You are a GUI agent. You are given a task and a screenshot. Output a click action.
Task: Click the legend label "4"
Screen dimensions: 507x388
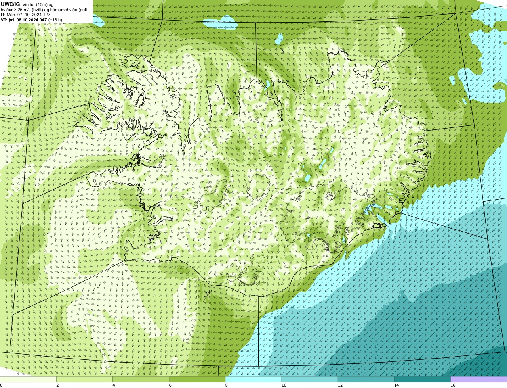tap(114, 385)
